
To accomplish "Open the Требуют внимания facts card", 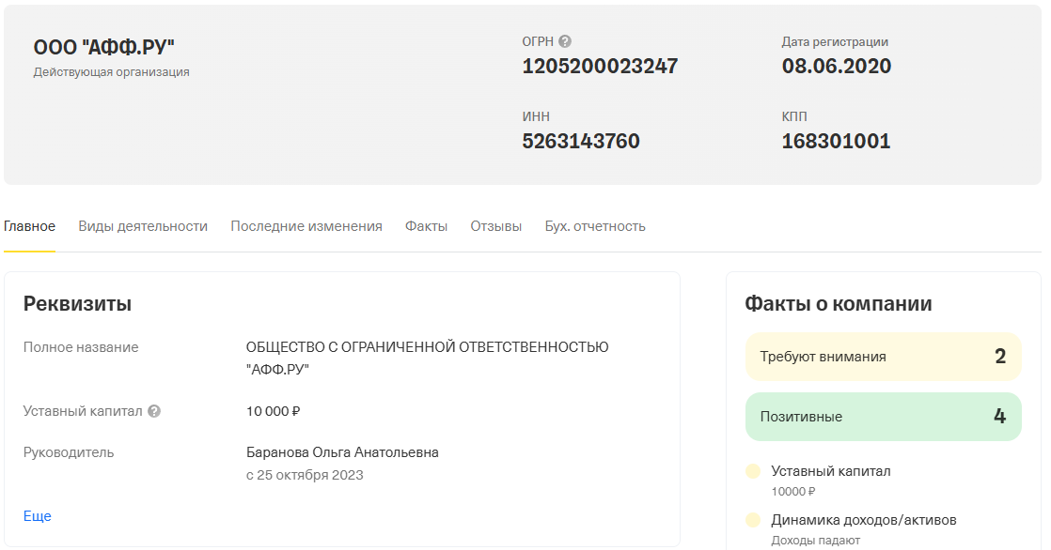I will pyautogui.click(x=883, y=357).
